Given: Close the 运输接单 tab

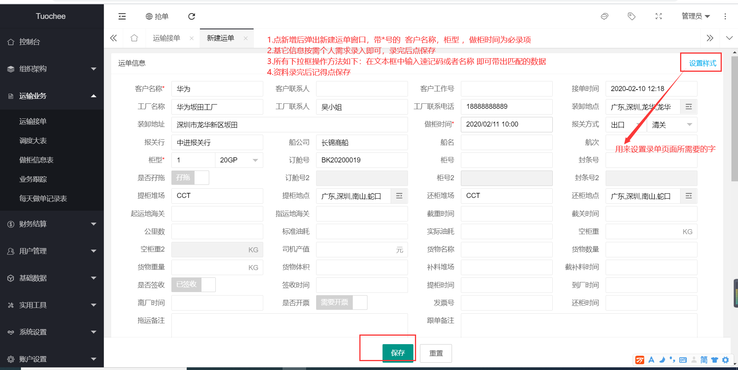Looking at the screenshot, I should (191, 38).
